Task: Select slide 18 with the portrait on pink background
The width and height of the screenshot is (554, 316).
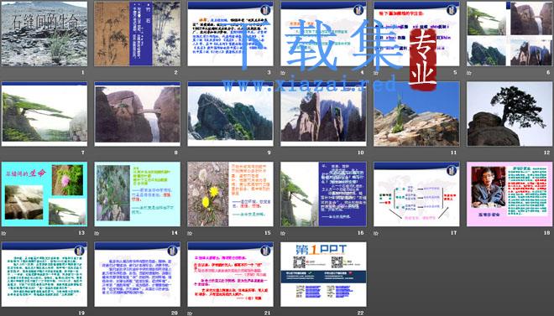Action: click(x=510, y=194)
